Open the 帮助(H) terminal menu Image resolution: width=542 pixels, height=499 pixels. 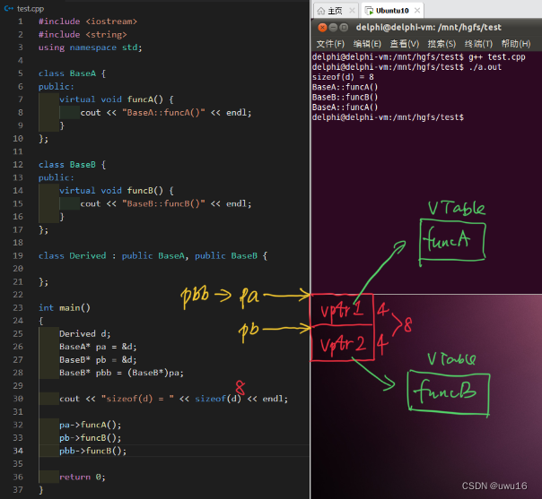(x=516, y=44)
